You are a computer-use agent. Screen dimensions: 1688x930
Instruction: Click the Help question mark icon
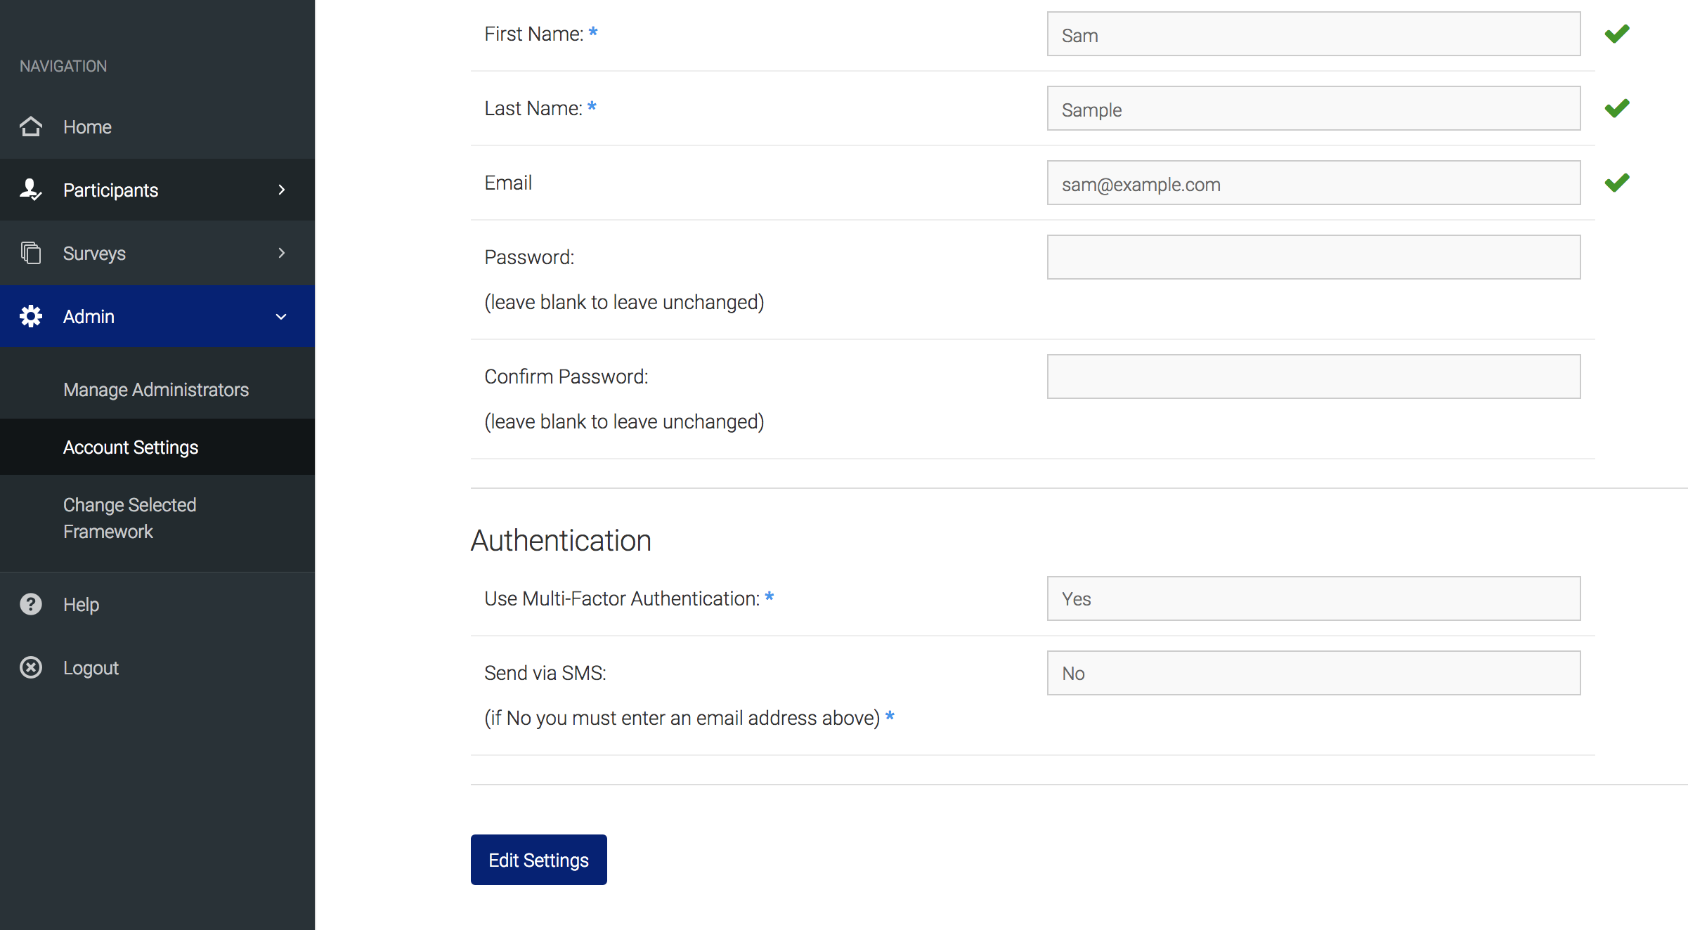click(x=31, y=604)
